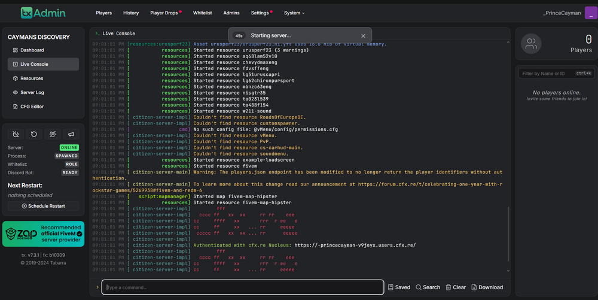
Task: Select Live Console in the sidebar
Action: 43,64
